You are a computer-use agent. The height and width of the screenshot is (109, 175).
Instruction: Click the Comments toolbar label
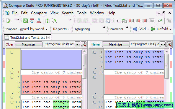pos(116,29)
